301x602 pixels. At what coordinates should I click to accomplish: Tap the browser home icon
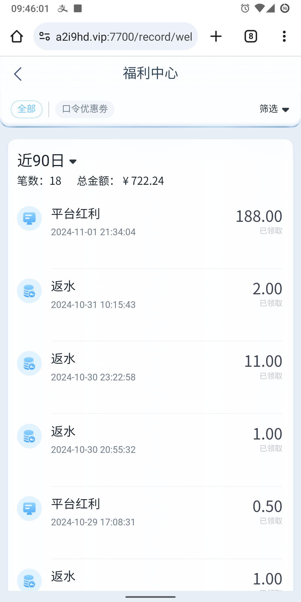[x=17, y=37]
